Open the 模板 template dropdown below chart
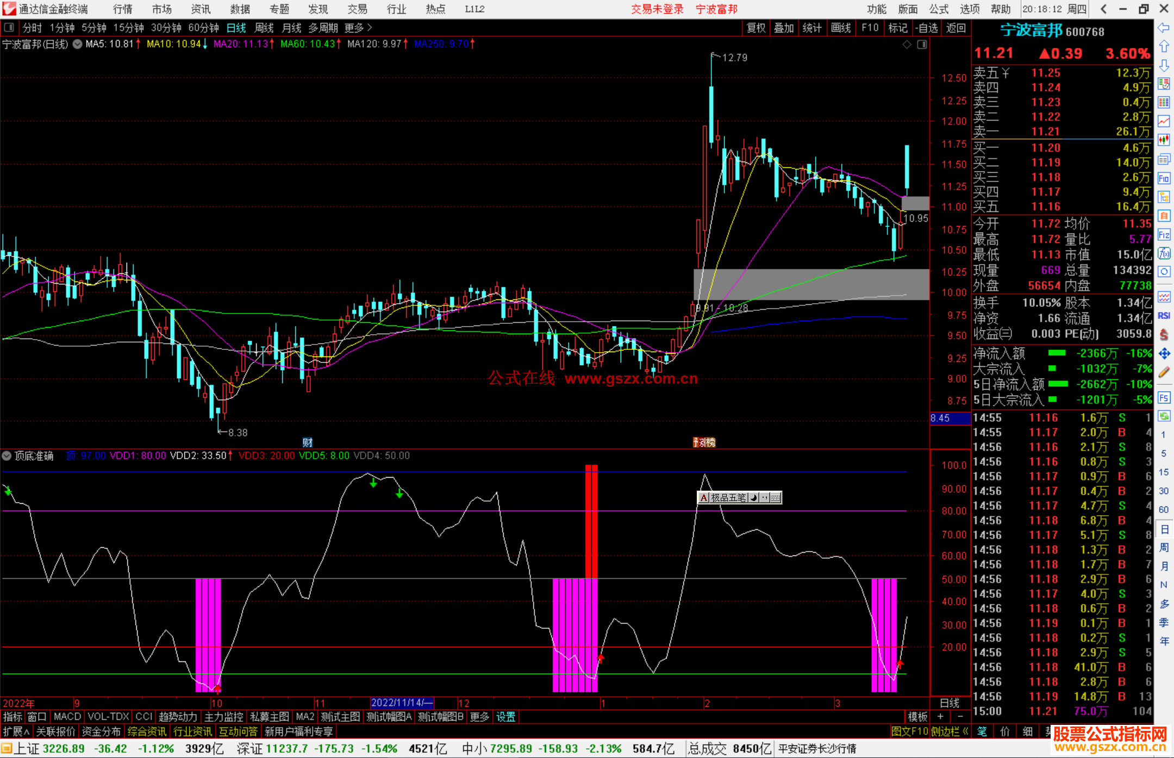This screenshot has width=1174, height=758. click(x=918, y=717)
